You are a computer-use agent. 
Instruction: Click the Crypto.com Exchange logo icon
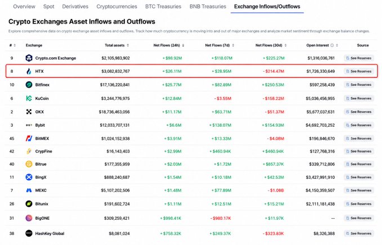pos(29,58)
